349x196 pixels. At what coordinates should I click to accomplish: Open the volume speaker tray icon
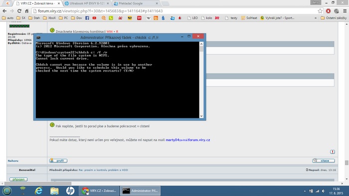pos(324,191)
